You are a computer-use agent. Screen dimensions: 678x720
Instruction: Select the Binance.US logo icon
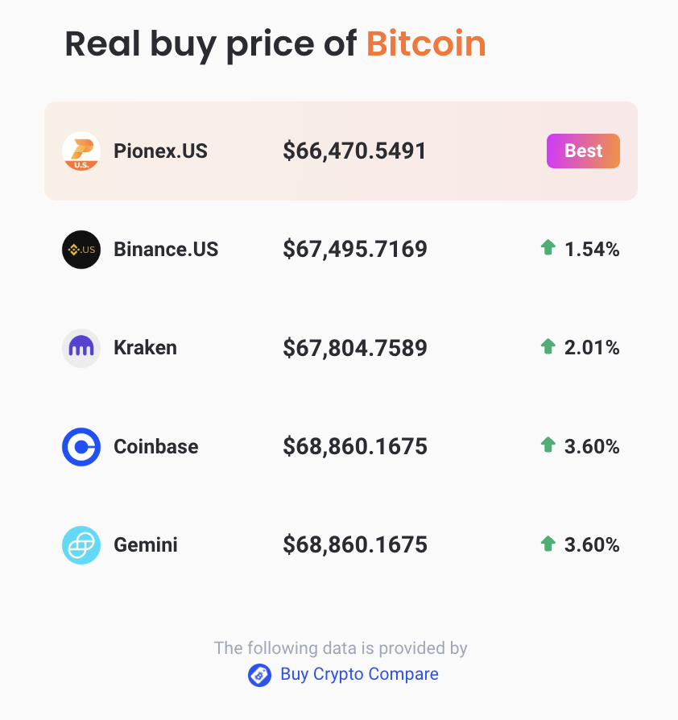pos(81,250)
